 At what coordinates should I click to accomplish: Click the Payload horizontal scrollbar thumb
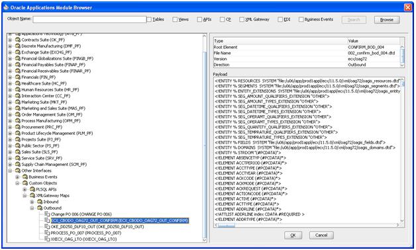coord(227,225)
